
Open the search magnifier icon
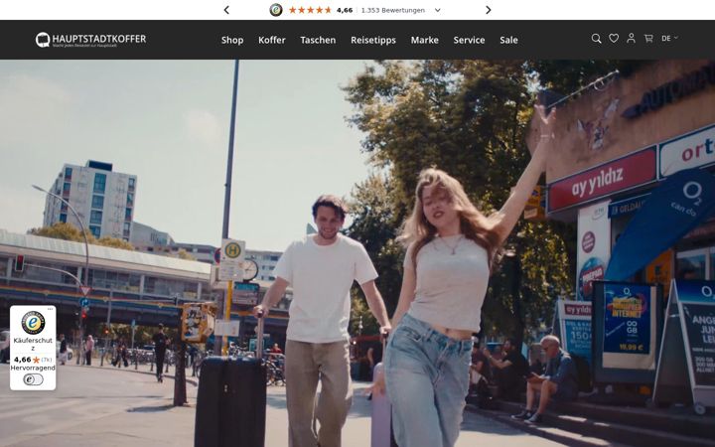[596, 39]
